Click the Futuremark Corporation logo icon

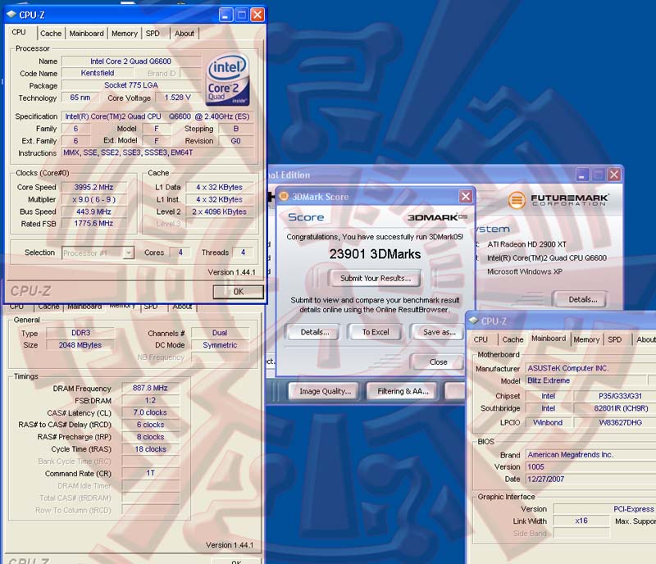[x=517, y=200]
